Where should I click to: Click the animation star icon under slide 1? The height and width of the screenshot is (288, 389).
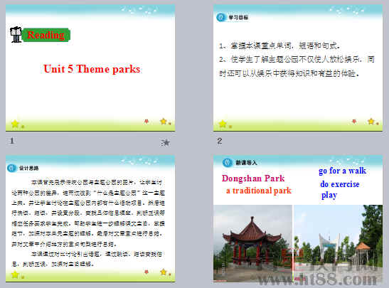pos(165,142)
